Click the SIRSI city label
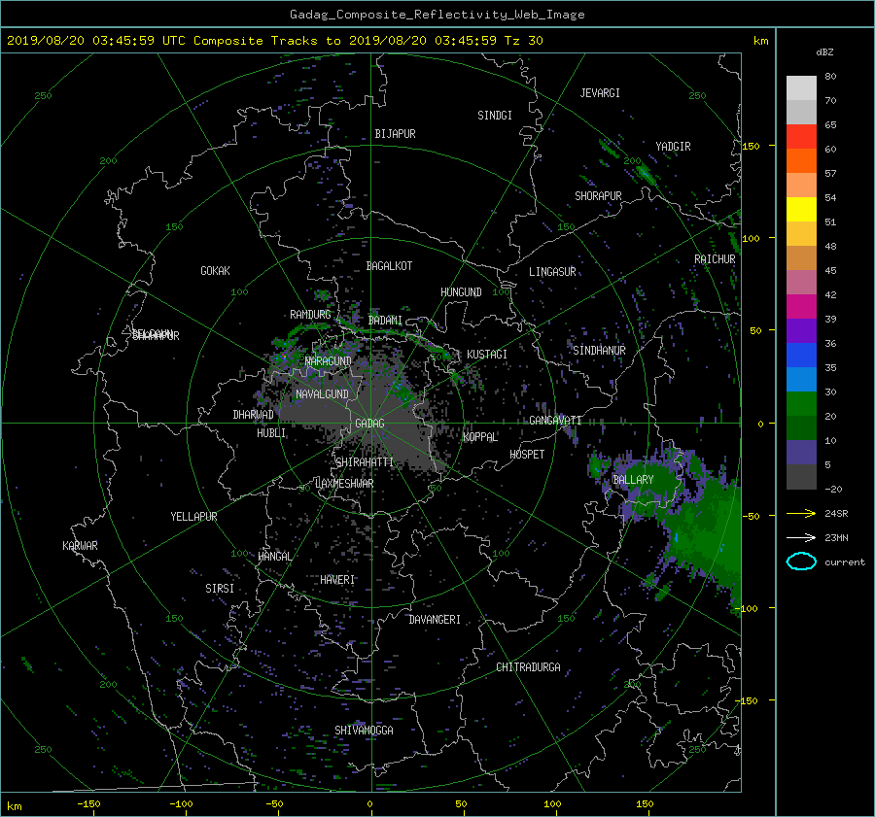Screen dimensions: 875x817 pos(220,589)
